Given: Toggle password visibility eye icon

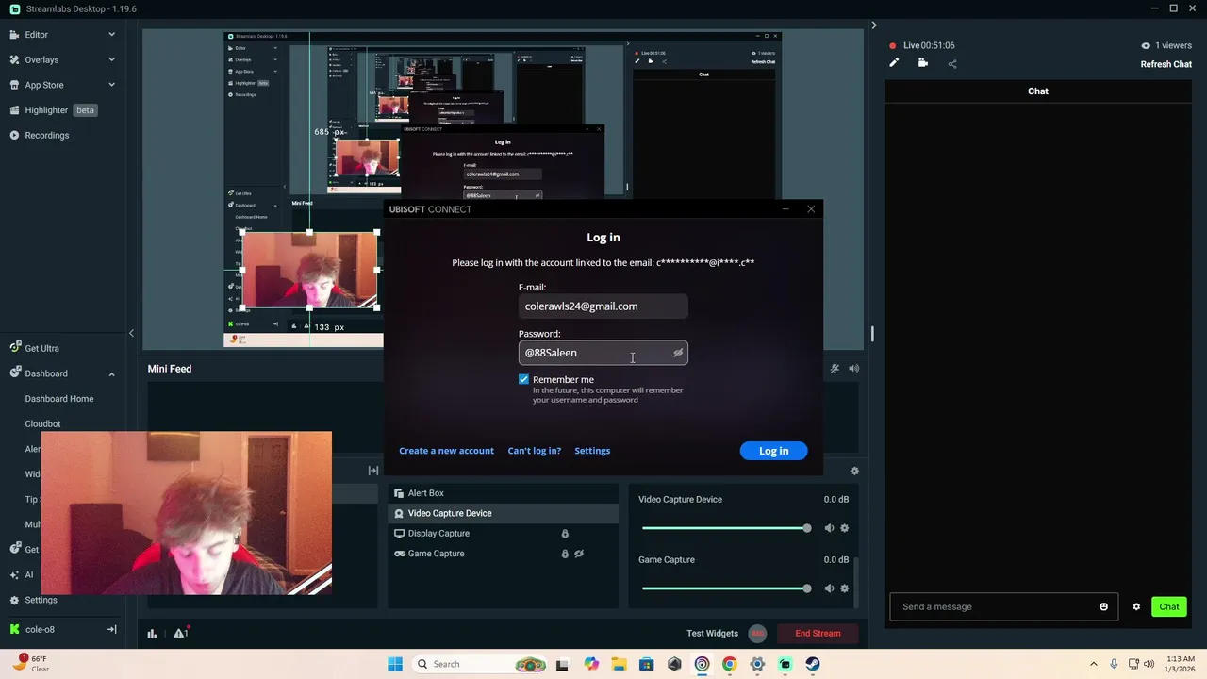Looking at the screenshot, I should pos(677,353).
